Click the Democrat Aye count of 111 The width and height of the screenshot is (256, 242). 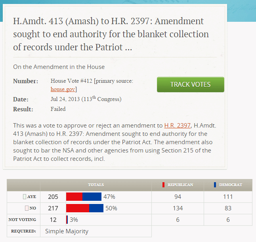click(x=228, y=197)
